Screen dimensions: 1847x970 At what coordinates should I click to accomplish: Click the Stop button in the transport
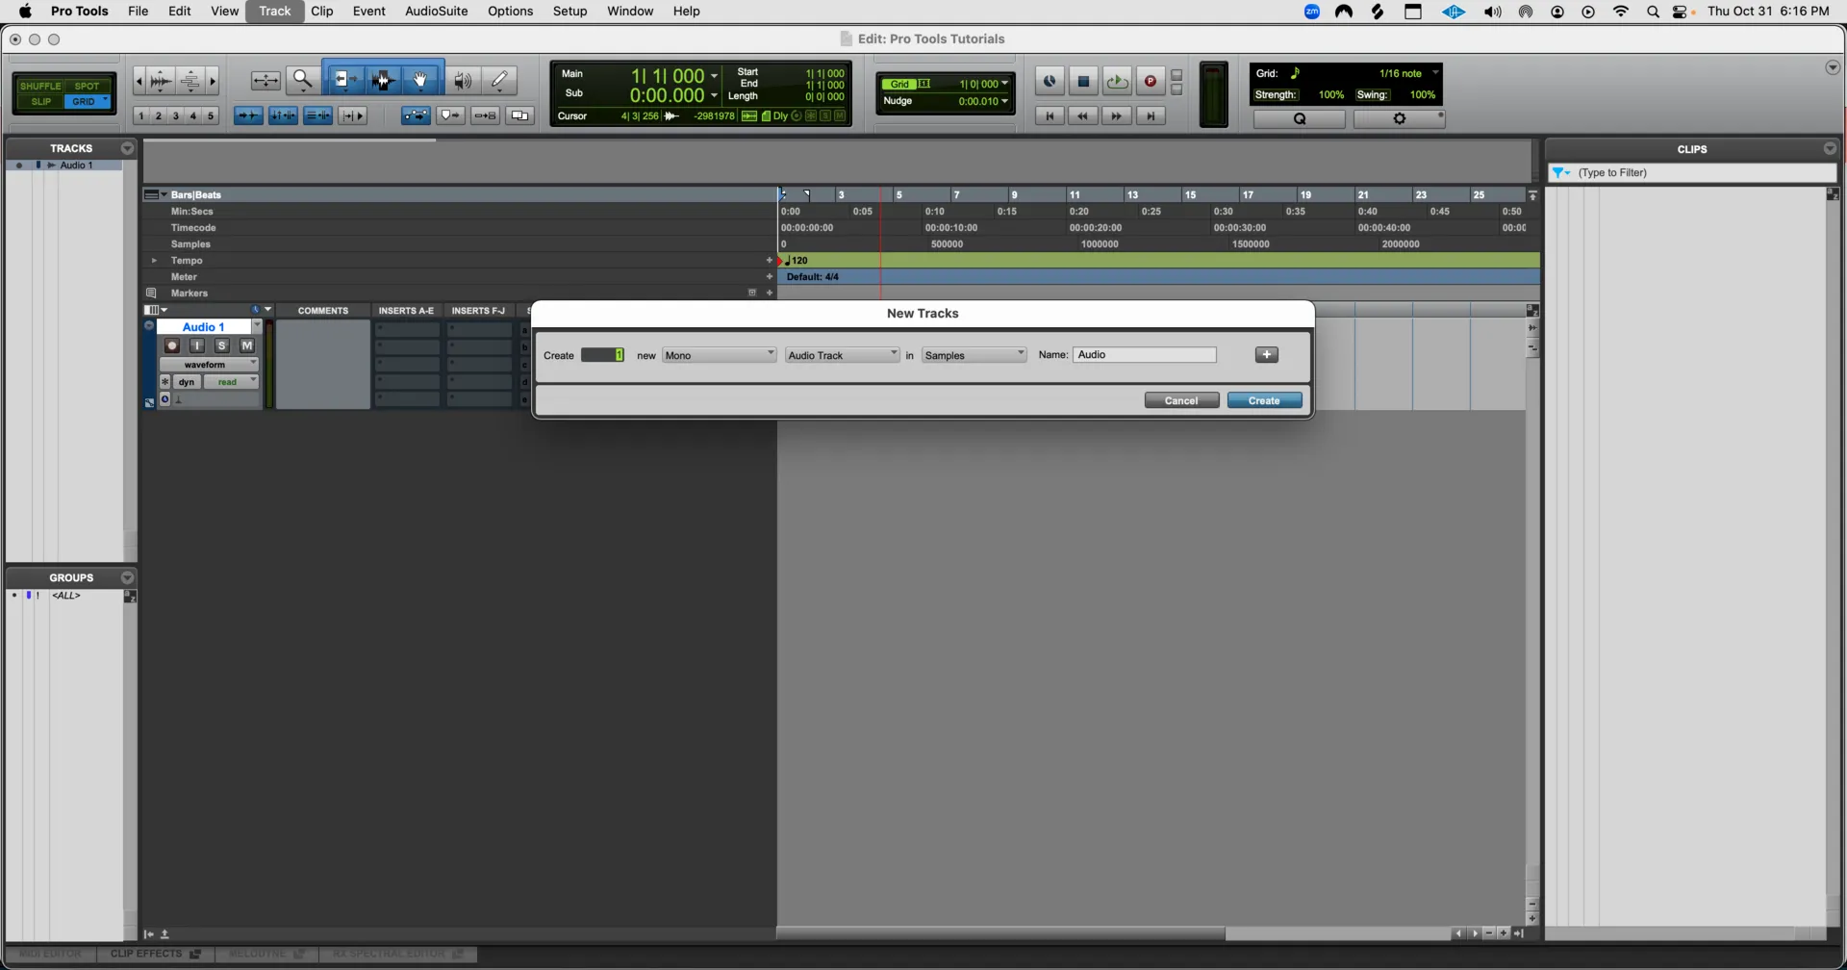click(1083, 82)
